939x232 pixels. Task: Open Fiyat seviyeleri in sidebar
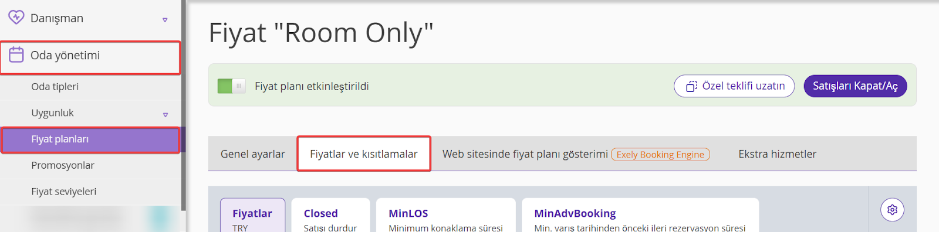(63, 192)
